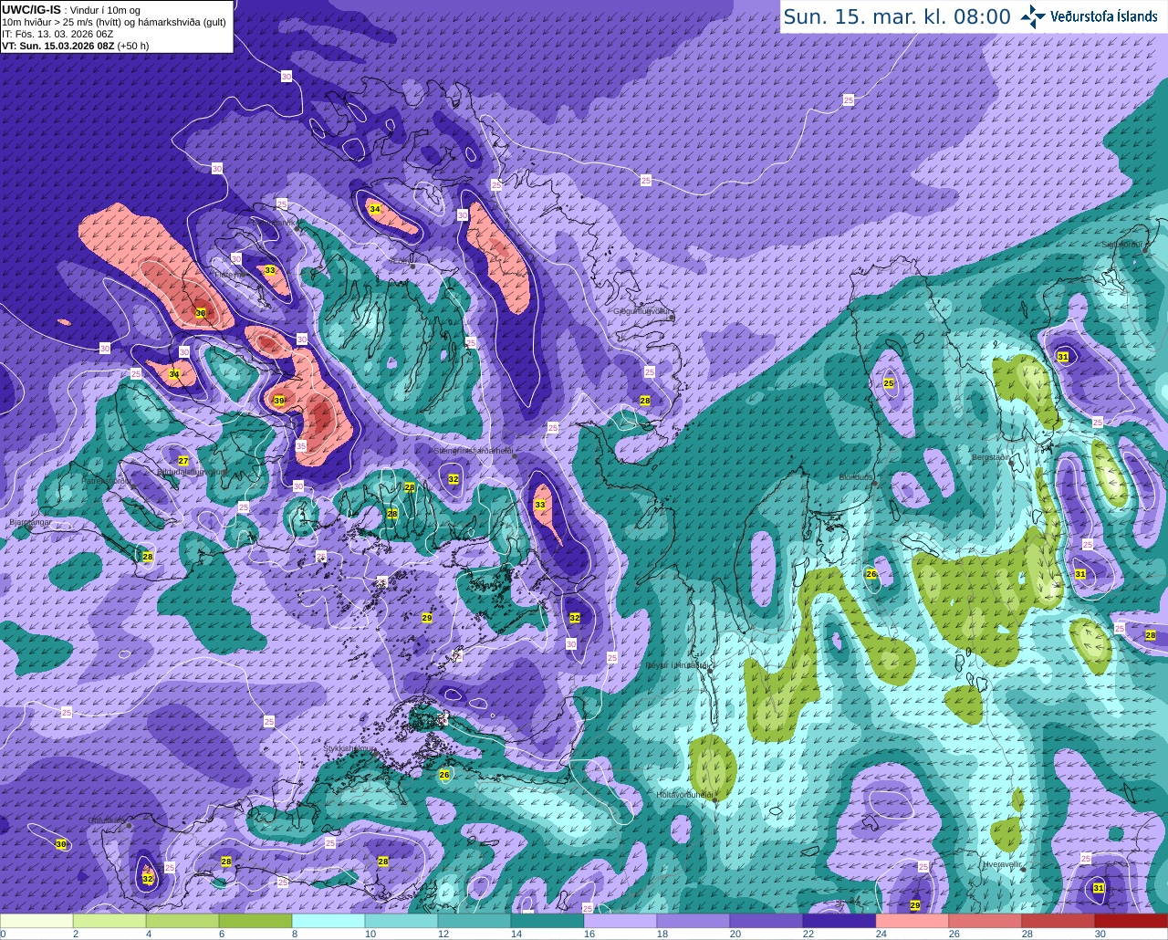Click the pink 24–26 m/s legend swatch
This screenshot has height=940, width=1168.
tap(912, 921)
